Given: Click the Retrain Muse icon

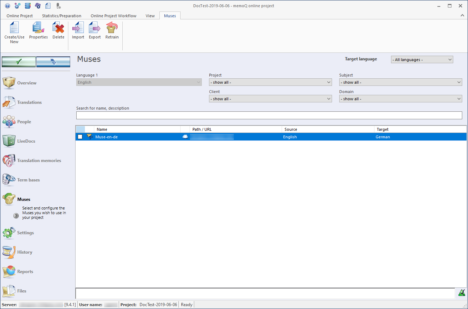Looking at the screenshot, I should (112, 28).
